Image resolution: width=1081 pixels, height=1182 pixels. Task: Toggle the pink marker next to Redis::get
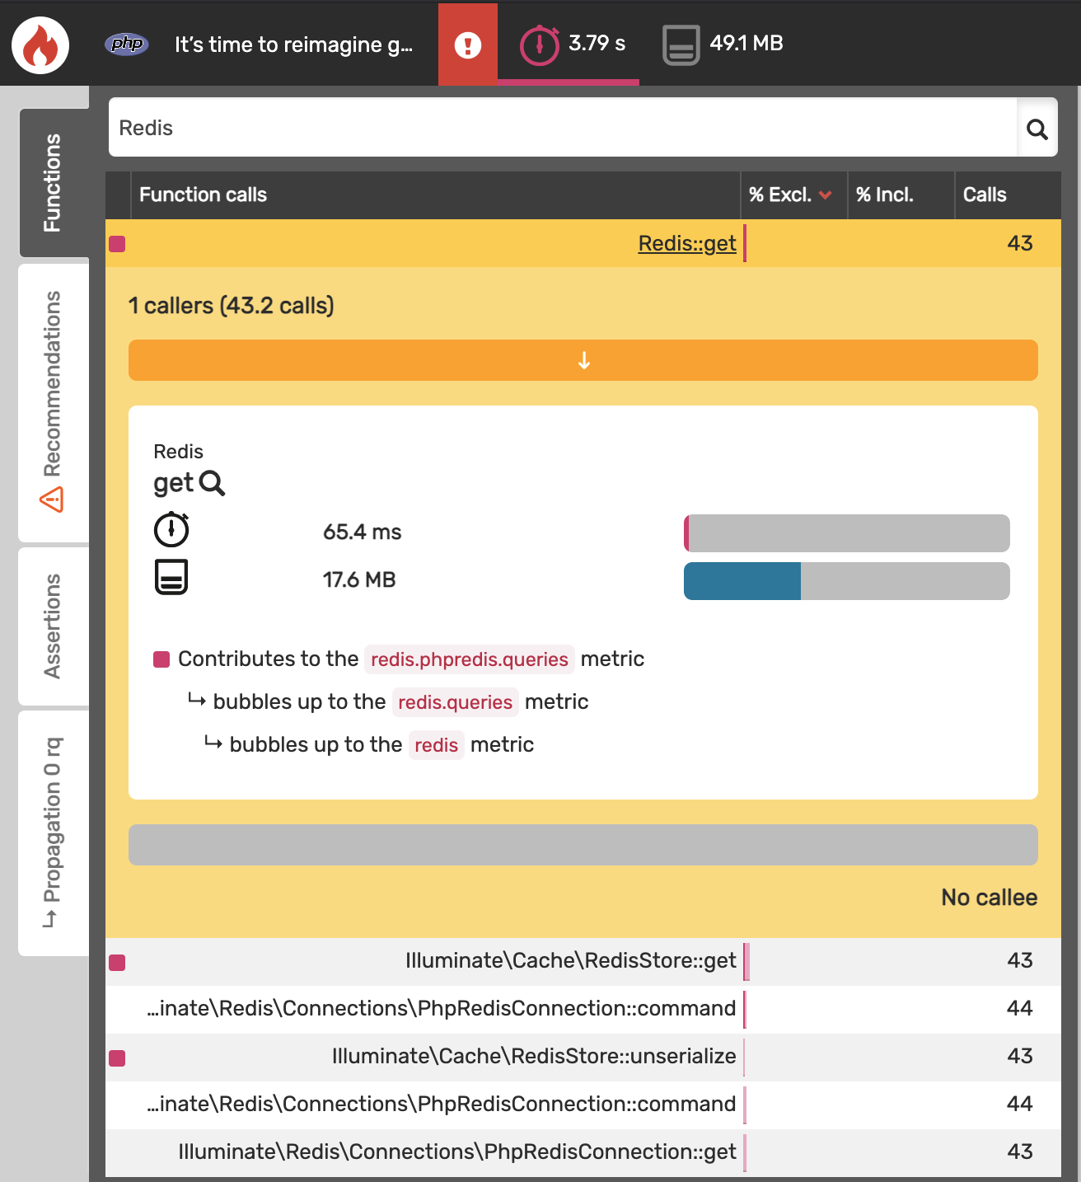tap(116, 243)
